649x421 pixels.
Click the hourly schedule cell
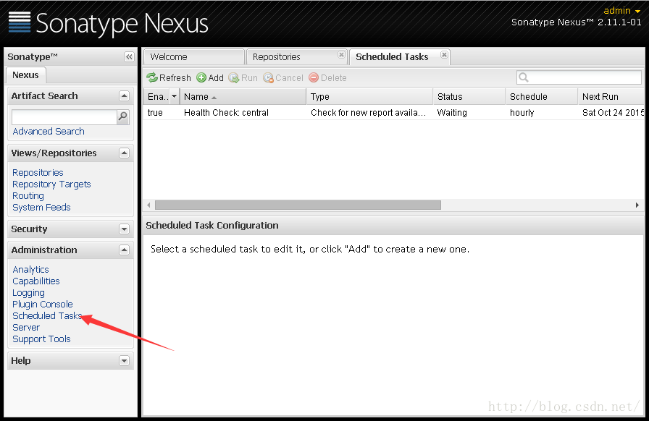522,113
